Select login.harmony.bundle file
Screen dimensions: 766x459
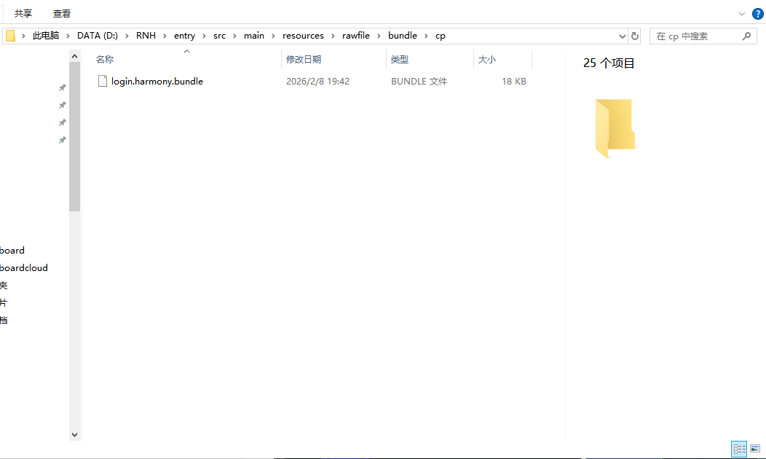(x=157, y=82)
